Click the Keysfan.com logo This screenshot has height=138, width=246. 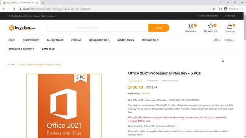tap(22, 28)
